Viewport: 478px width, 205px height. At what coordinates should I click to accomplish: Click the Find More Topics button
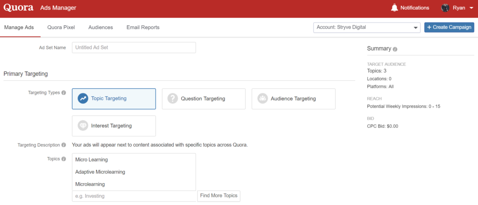[219, 196]
